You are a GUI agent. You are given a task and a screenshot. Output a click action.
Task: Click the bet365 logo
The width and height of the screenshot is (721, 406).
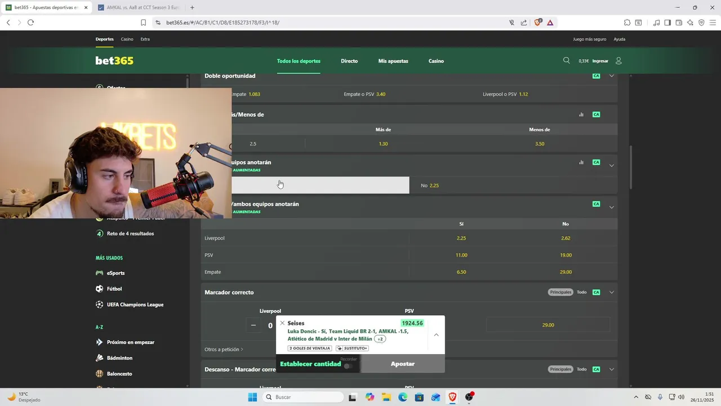(114, 60)
